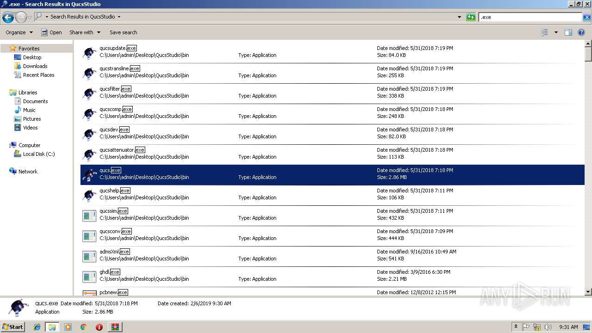Toggle the preview pane button

point(568,32)
